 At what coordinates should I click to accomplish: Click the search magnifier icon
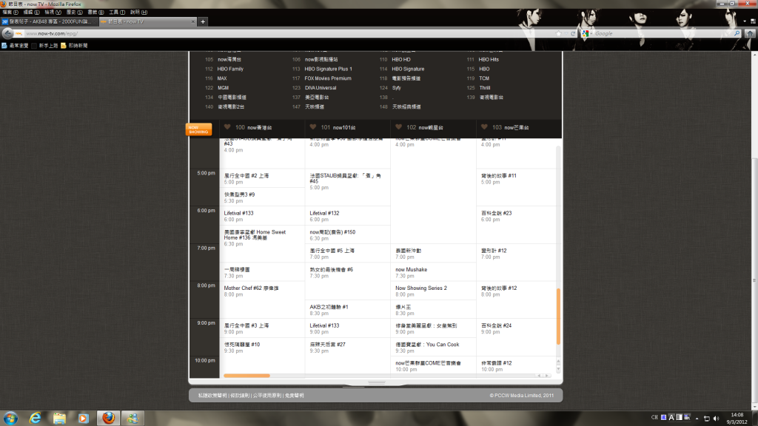tap(737, 33)
